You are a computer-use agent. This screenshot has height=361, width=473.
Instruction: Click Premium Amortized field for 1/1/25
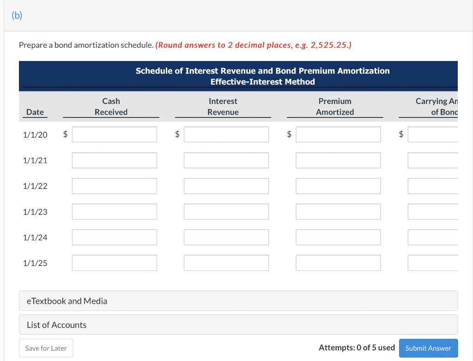(x=338, y=263)
